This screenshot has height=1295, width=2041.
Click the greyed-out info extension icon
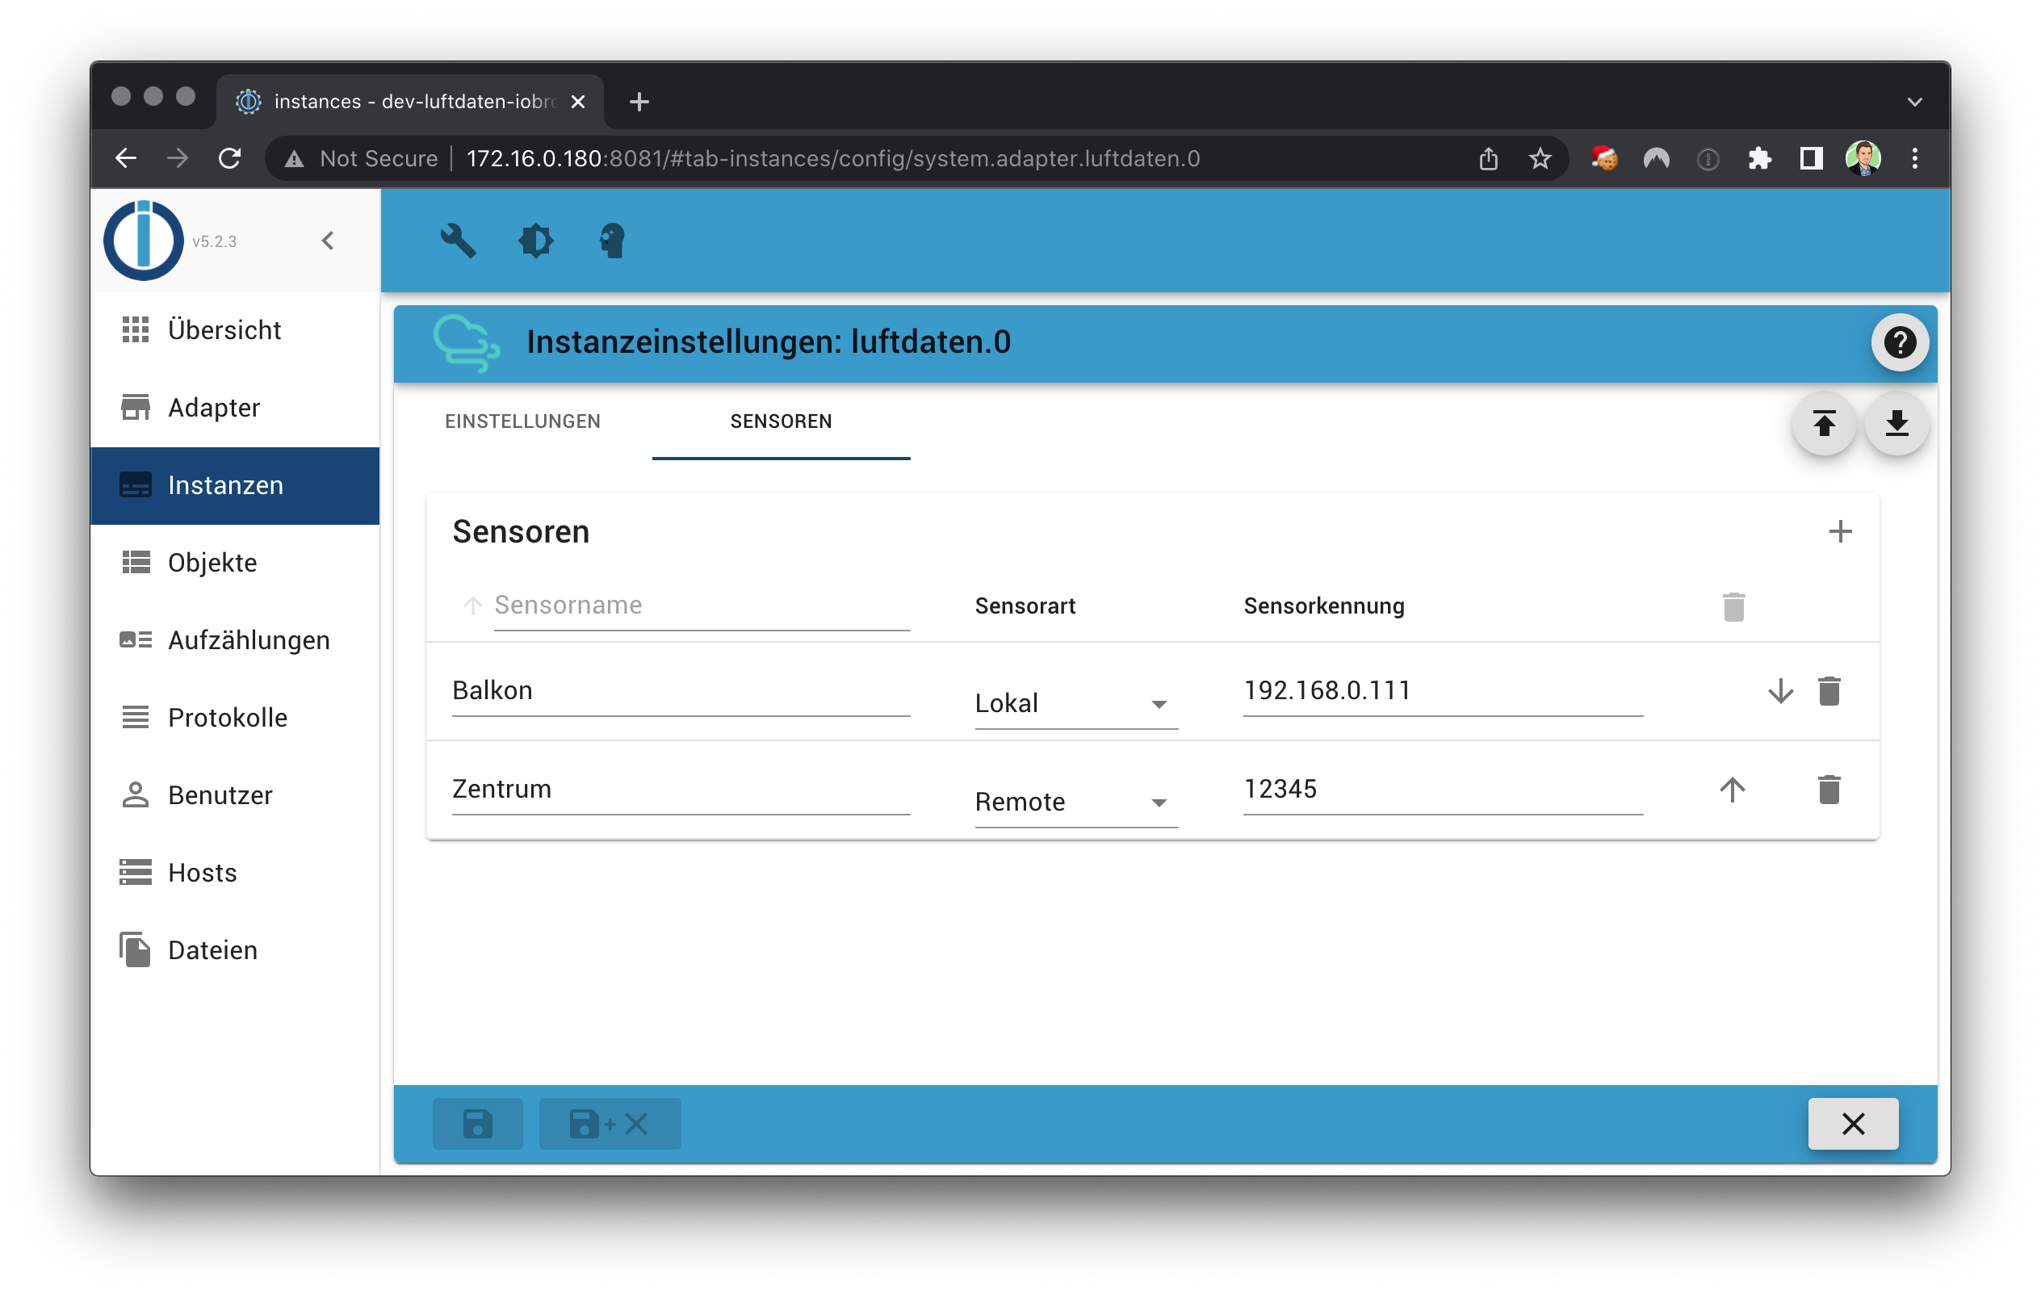point(1707,158)
